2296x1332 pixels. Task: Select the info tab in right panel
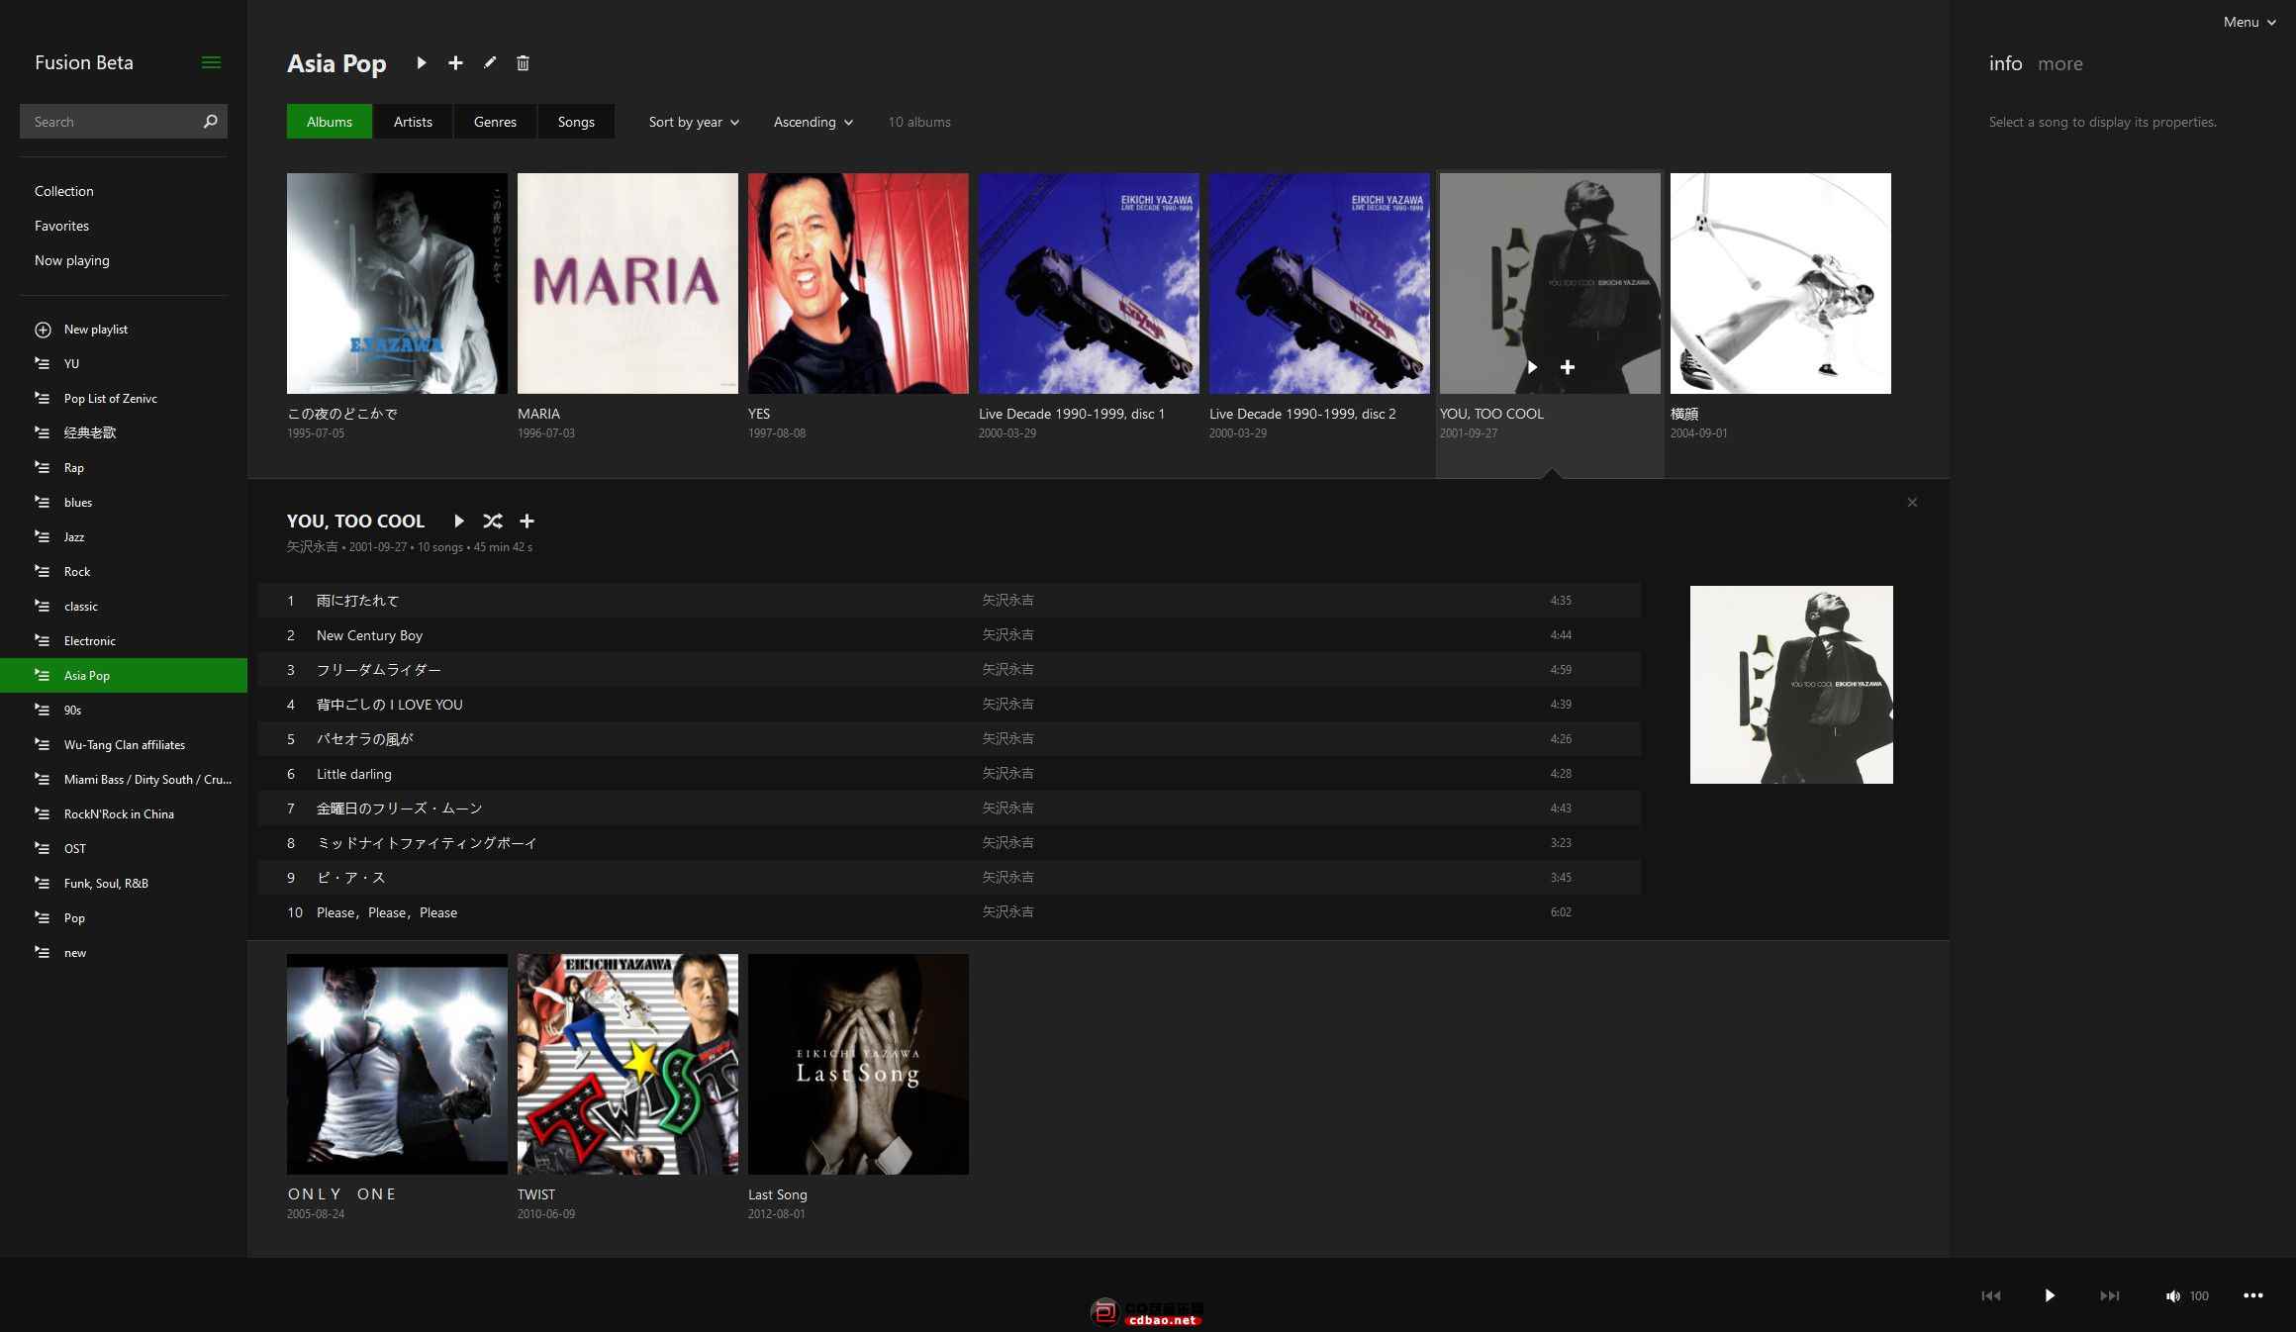coord(2005,63)
